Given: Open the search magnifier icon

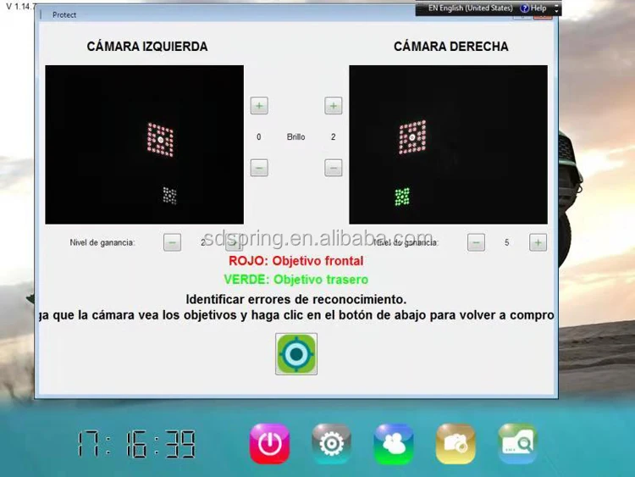Looking at the screenshot, I should click(x=517, y=444).
